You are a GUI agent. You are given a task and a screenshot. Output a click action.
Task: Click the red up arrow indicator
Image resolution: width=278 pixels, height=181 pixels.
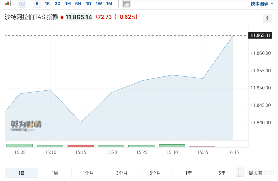(x=62, y=17)
